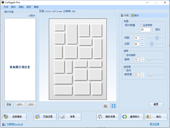
Task: Switch to the 布局 tab
Action: tap(125, 16)
